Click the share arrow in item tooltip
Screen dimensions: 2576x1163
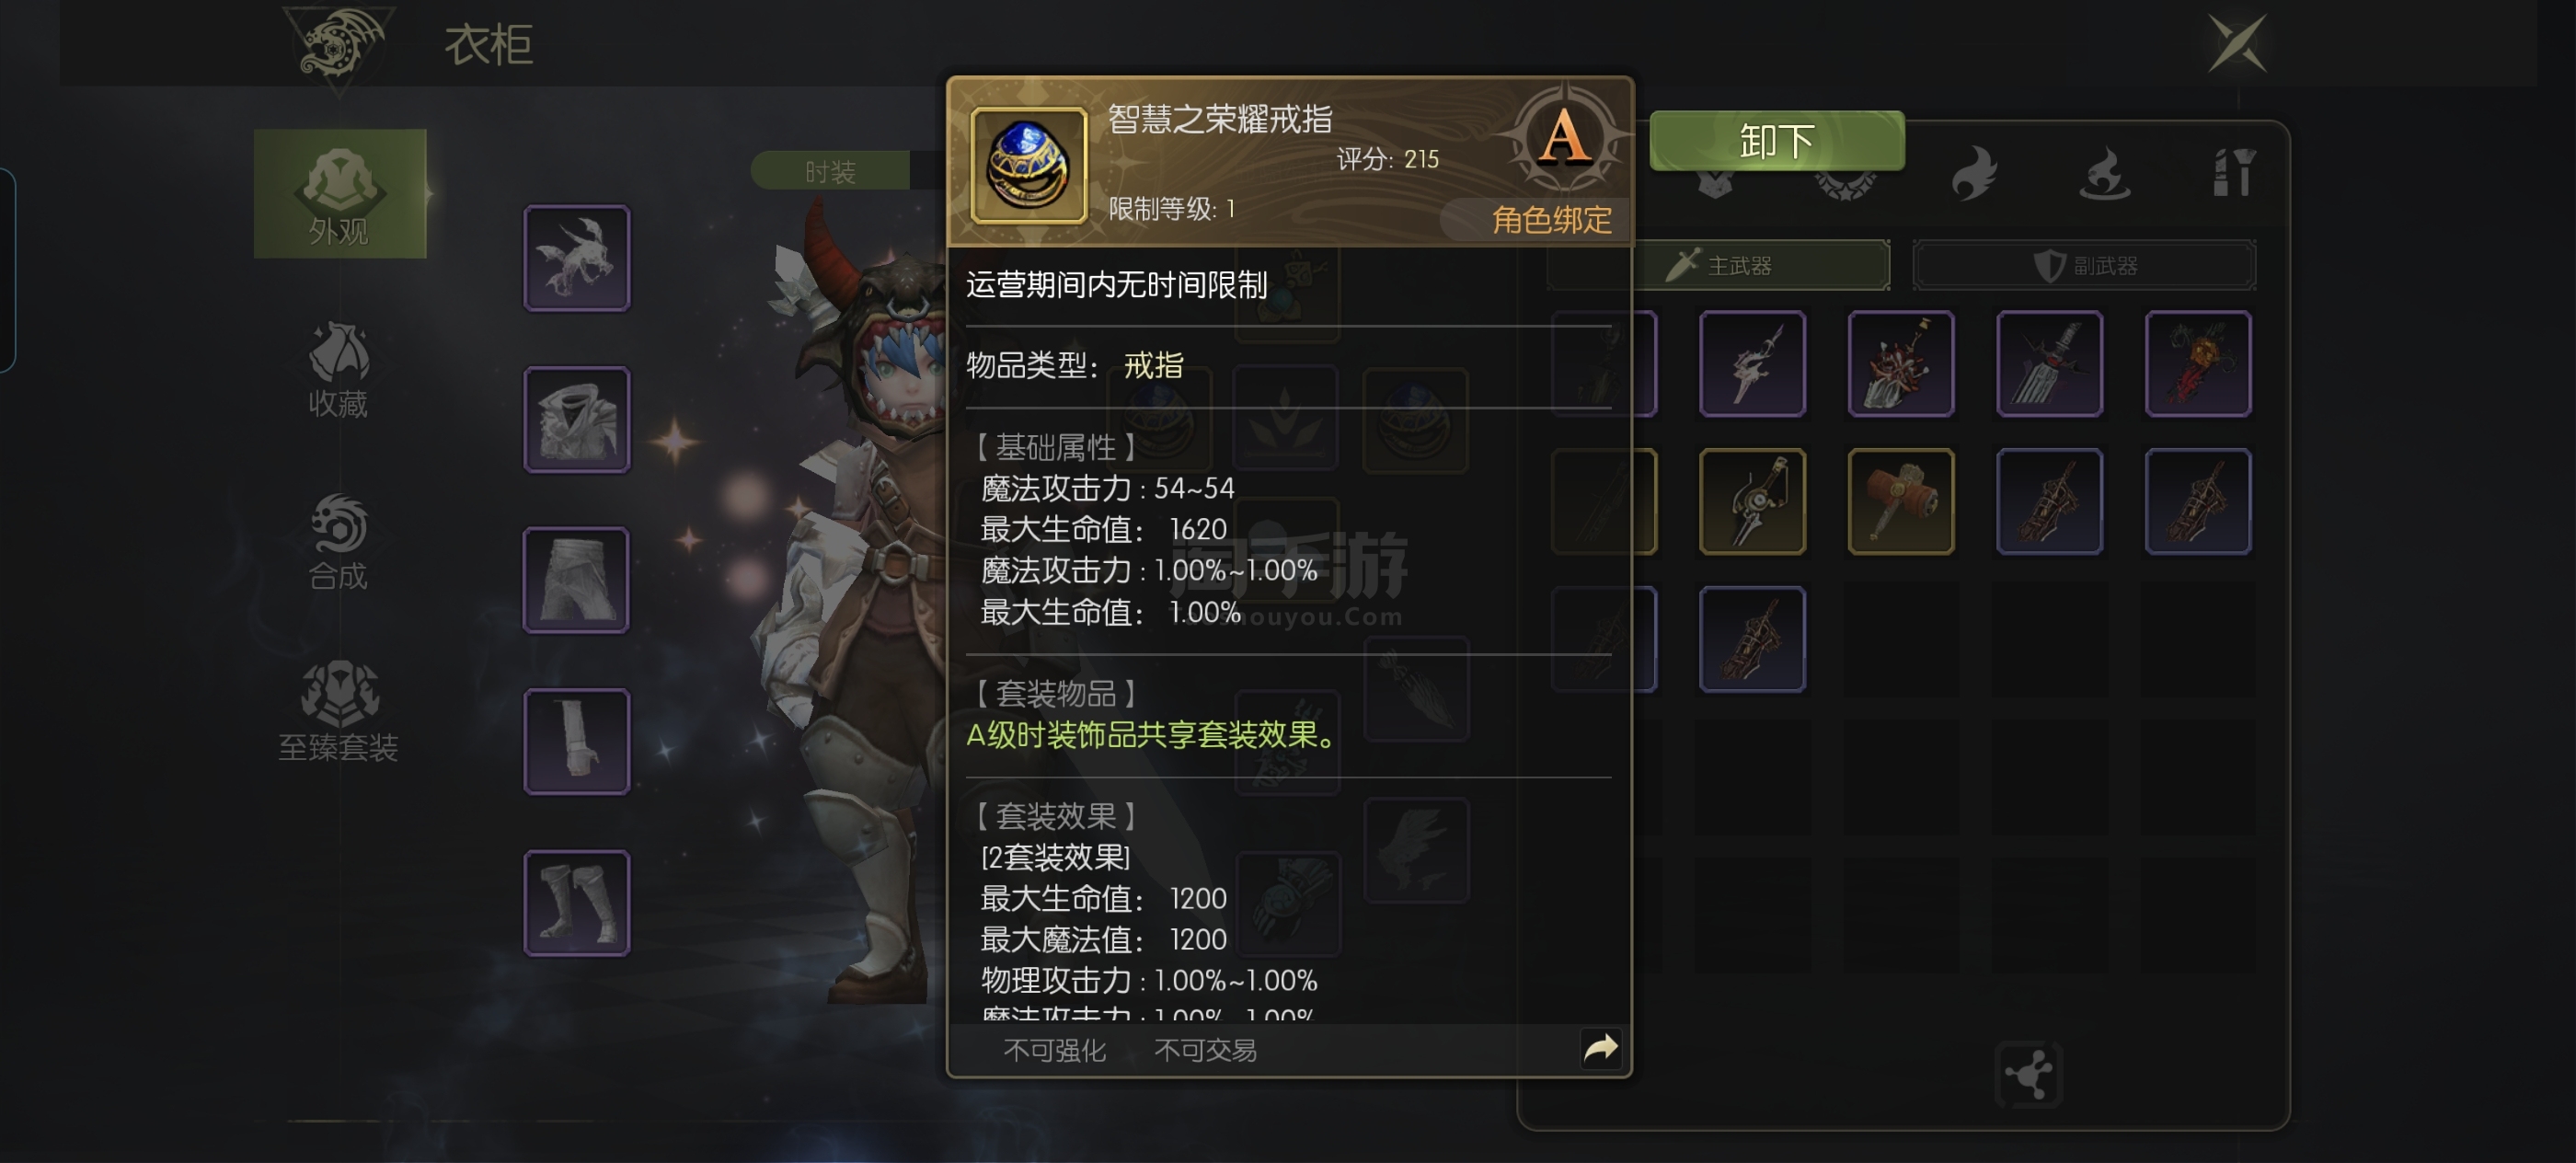[x=1600, y=1048]
